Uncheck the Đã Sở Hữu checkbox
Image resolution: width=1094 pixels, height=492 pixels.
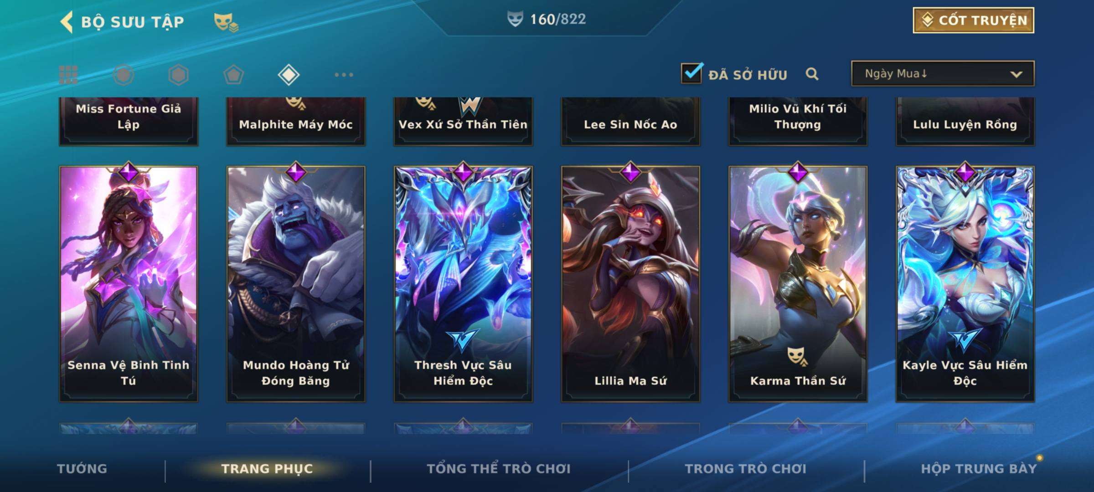[x=692, y=73]
